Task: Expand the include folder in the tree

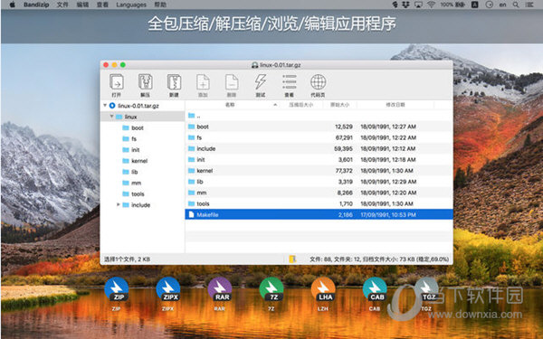Action: click(x=119, y=205)
